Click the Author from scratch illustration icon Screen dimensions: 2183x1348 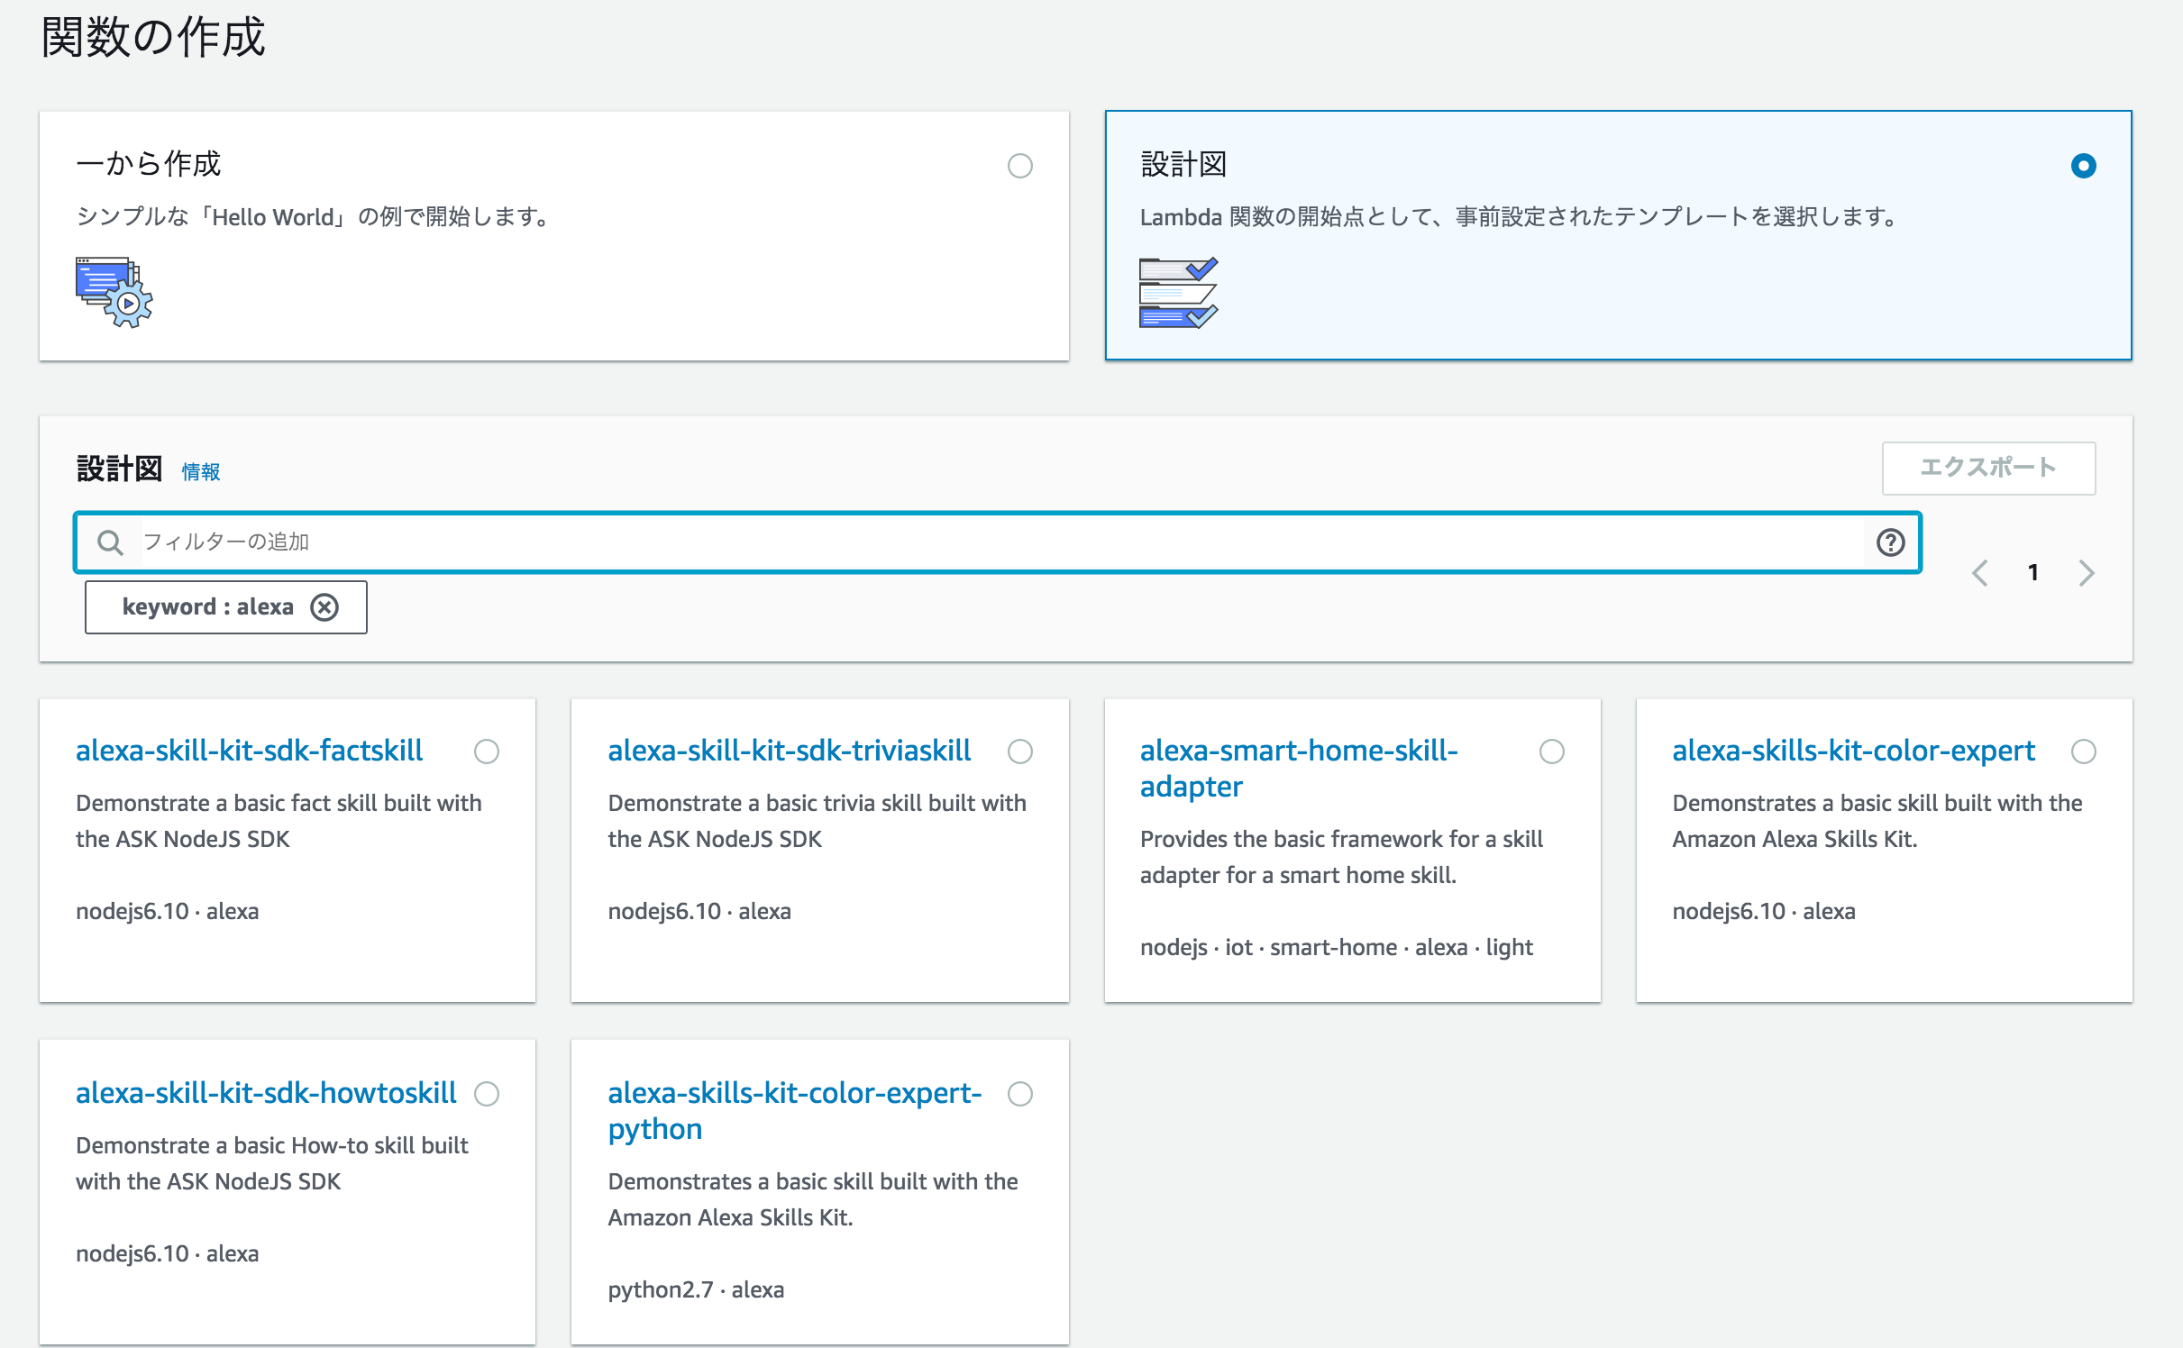(x=114, y=293)
